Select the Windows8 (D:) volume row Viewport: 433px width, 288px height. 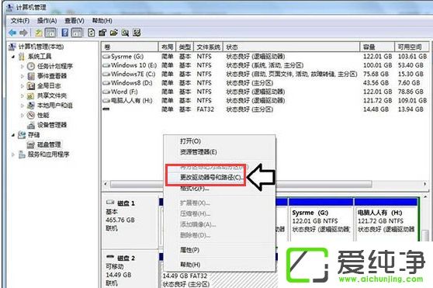[265, 83]
